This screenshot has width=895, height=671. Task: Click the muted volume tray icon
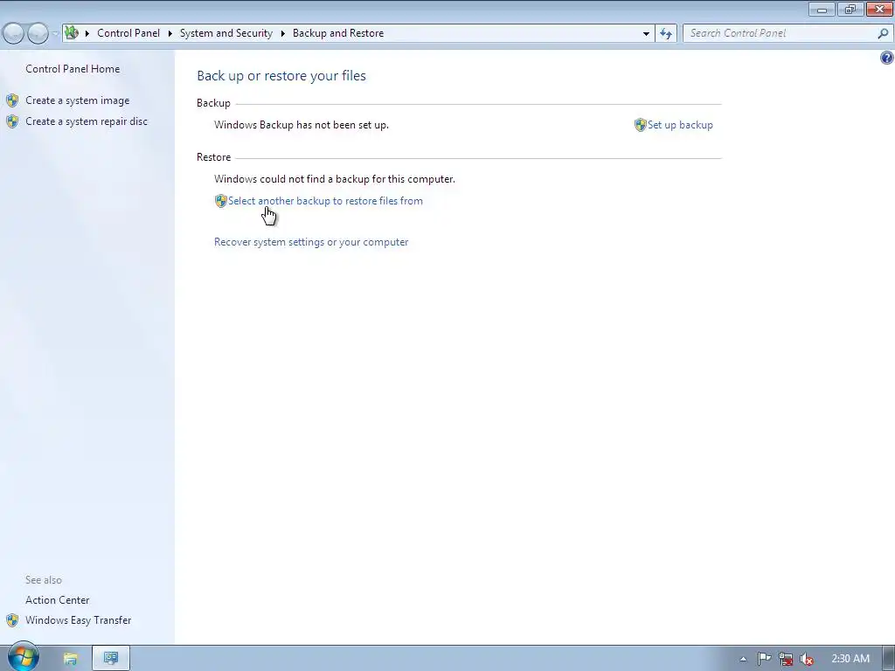807,659
